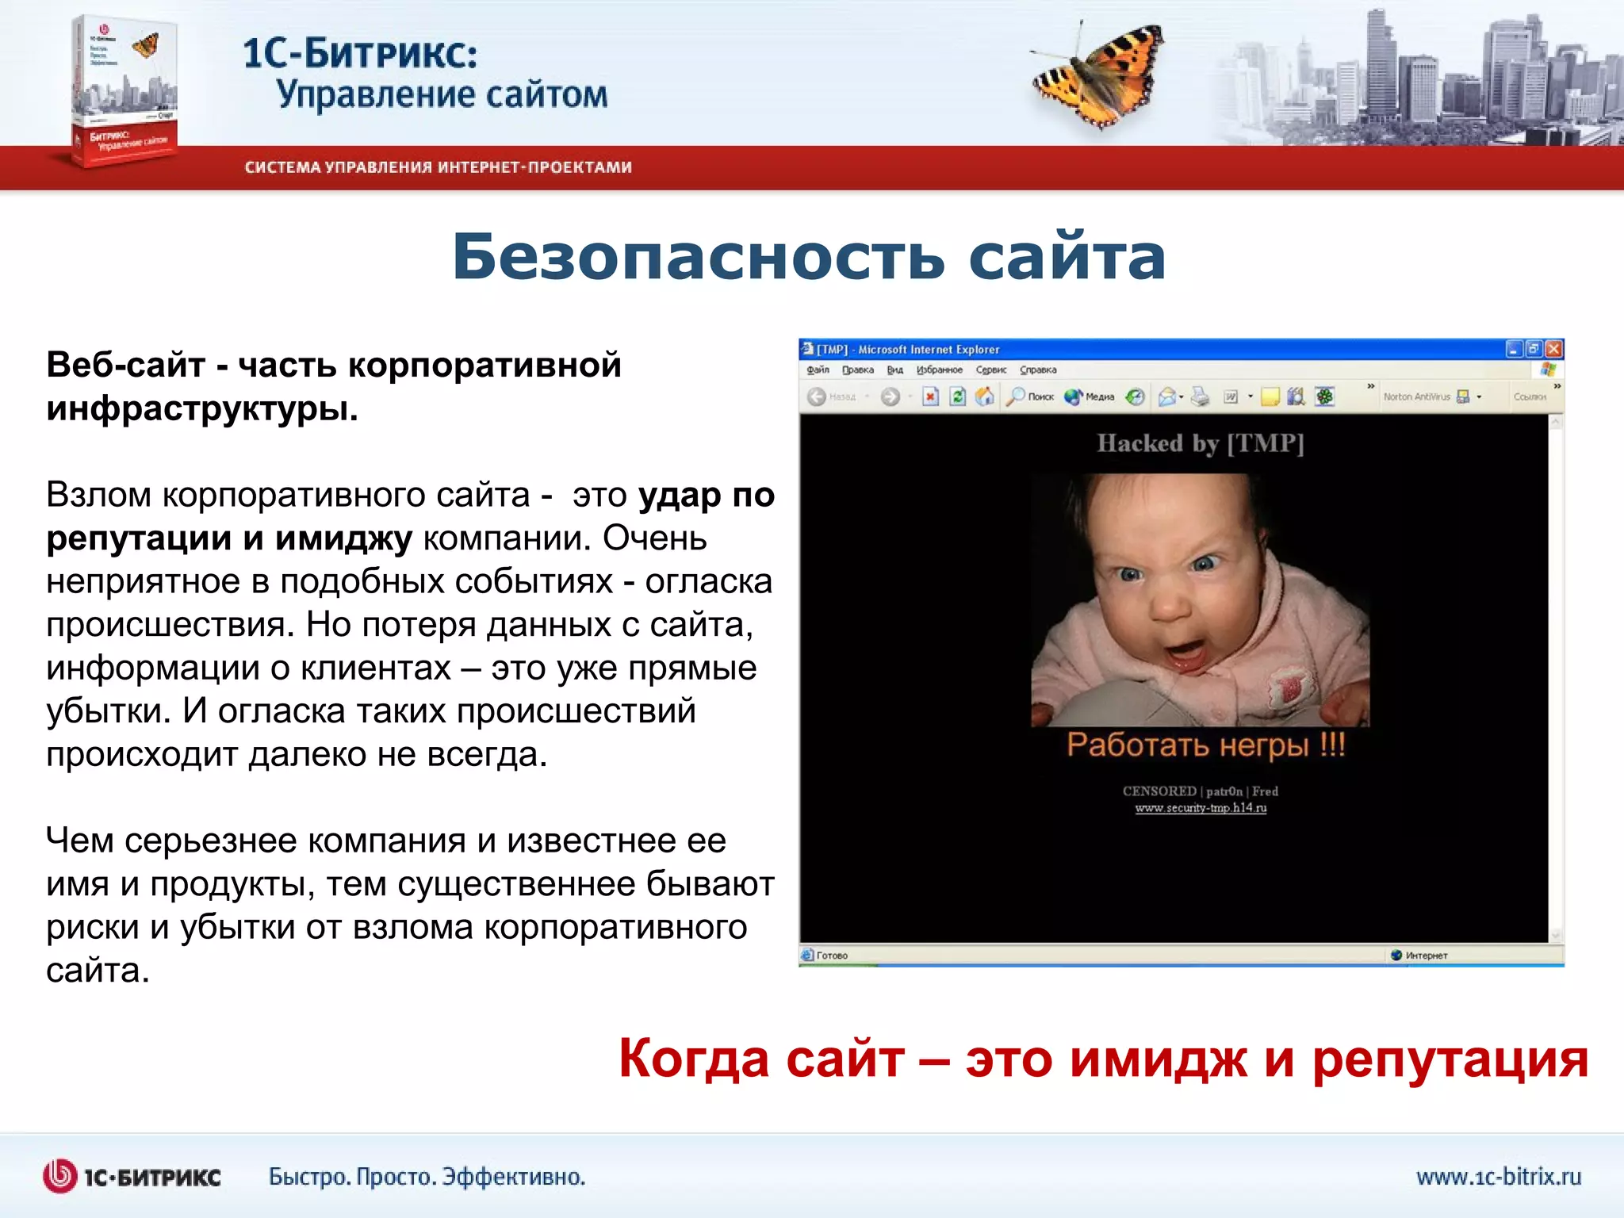The width and height of the screenshot is (1624, 1218).
Task: Click the Edit with Word icon
Action: [x=1231, y=396]
